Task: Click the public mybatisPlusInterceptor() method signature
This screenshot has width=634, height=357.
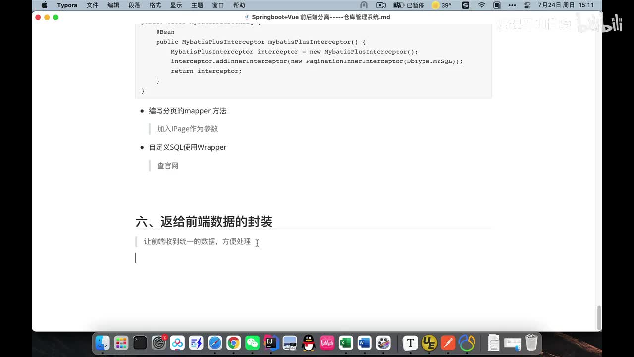Action: [x=261, y=42]
